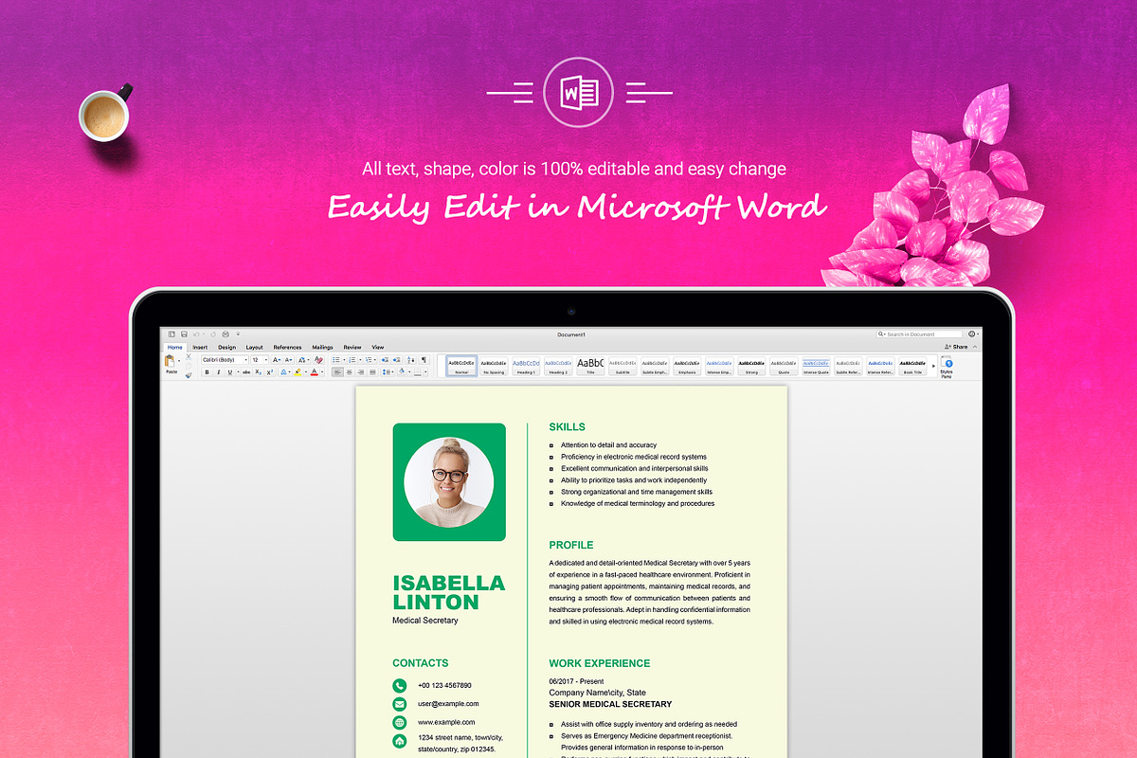Click the green home address icon

pos(400,741)
